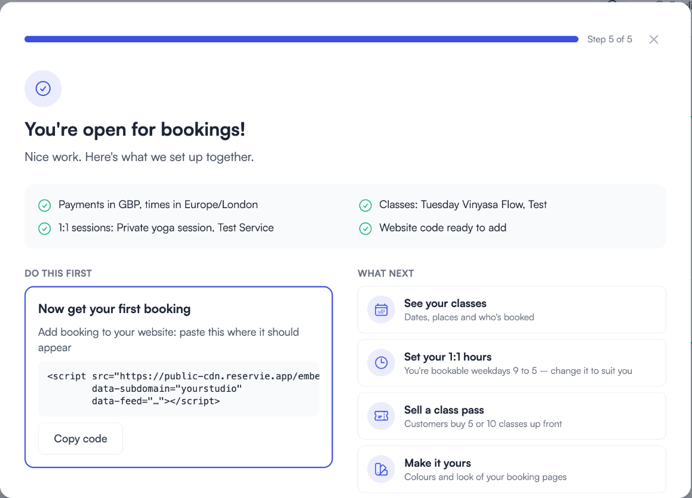The width and height of the screenshot is (692, 498).
Task: Click the green check beside Payments in GBP
Action: pyautogui.click(x=45, y=205)
